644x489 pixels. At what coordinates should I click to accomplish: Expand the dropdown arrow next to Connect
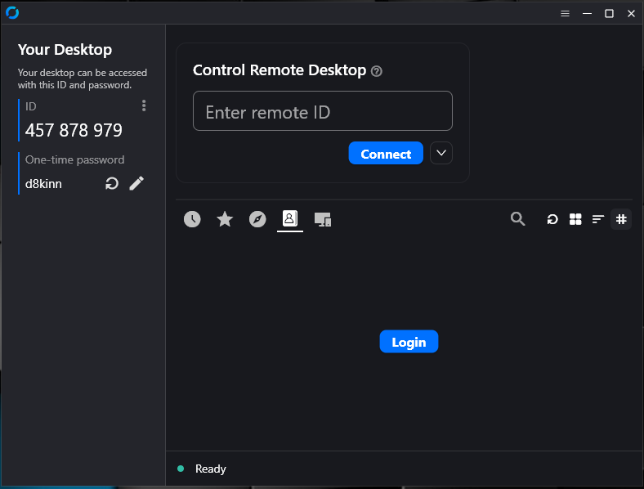point(441,154)
